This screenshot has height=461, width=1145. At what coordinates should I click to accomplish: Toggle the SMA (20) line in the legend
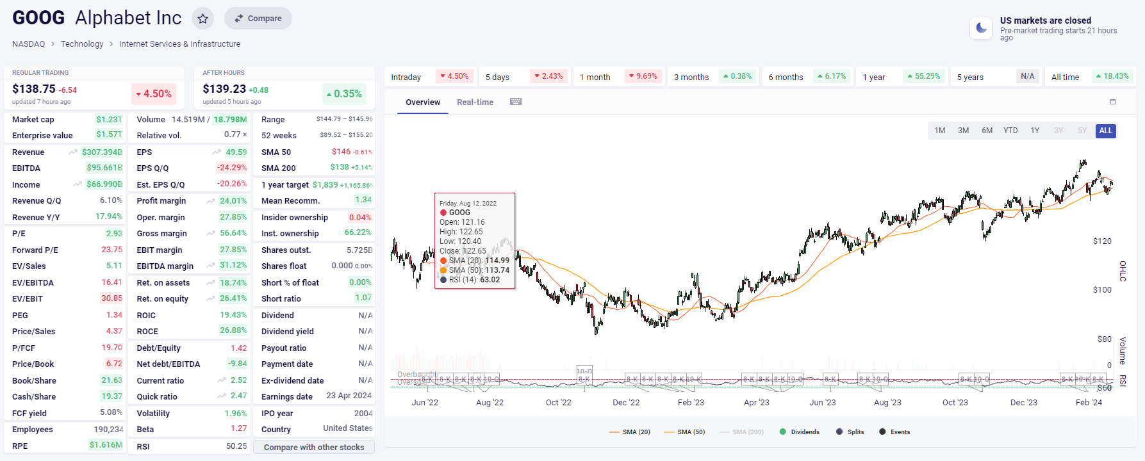[630, 432]
